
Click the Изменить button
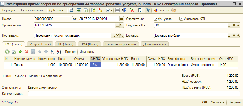click(87, 52)
